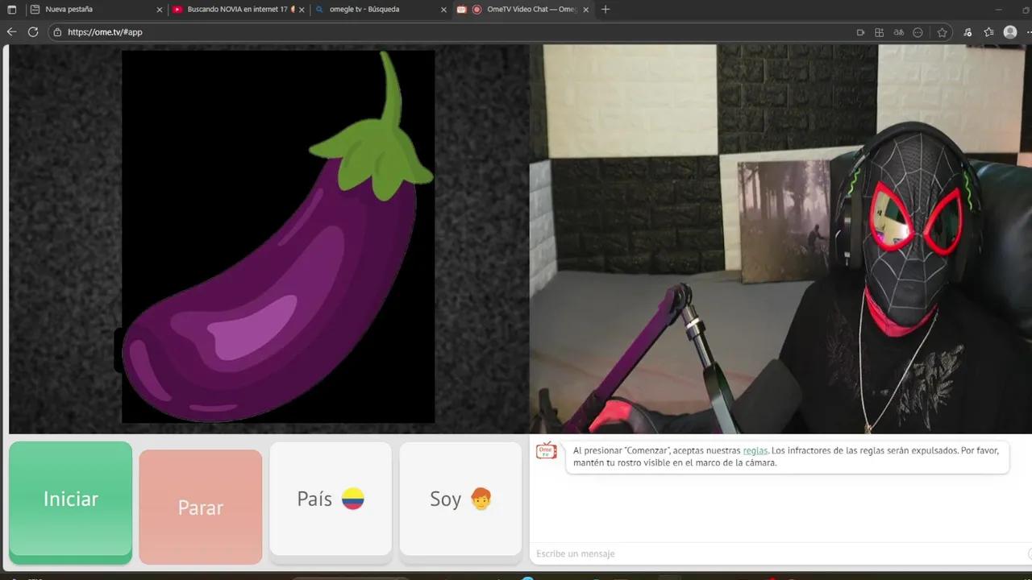1032x580 pixels.
Task: Click your own webcam video panel
Action: pyautogui.click(x=780, y=238)
